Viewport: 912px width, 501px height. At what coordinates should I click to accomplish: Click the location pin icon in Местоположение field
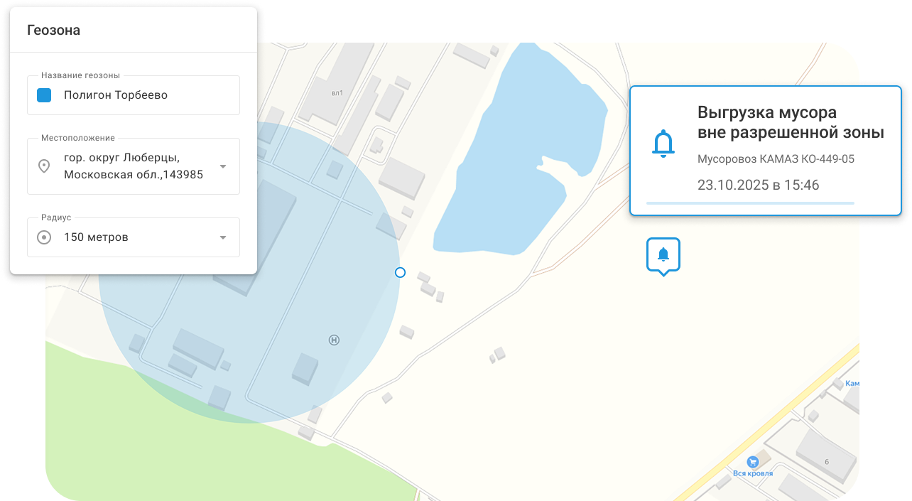tap(44, 166)
